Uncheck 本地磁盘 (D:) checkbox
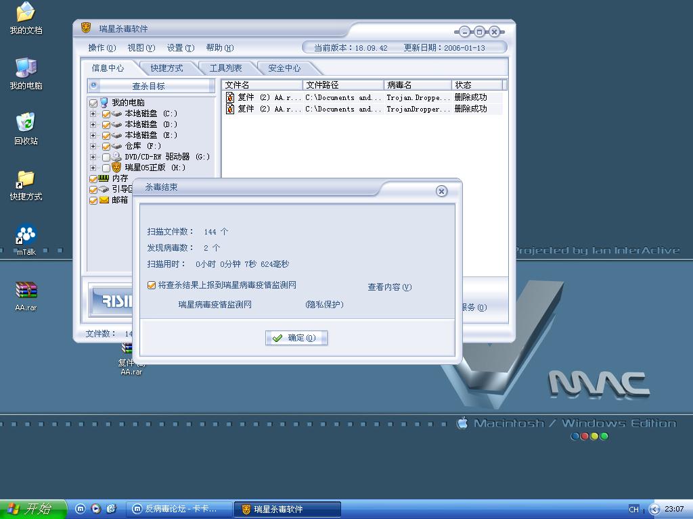This screenshot has width=693, height=519. [x=106, y=124]
